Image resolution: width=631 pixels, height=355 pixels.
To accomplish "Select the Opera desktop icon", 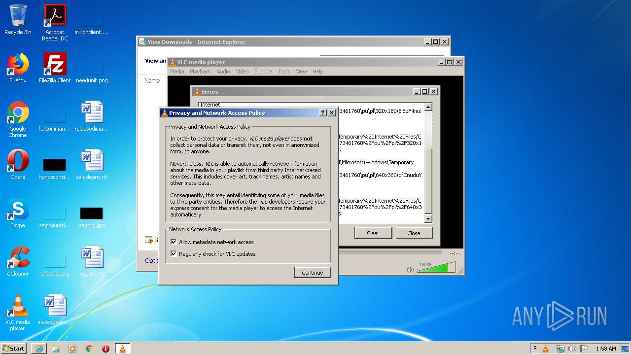I will pyautogui.click(x=18, y=165).
